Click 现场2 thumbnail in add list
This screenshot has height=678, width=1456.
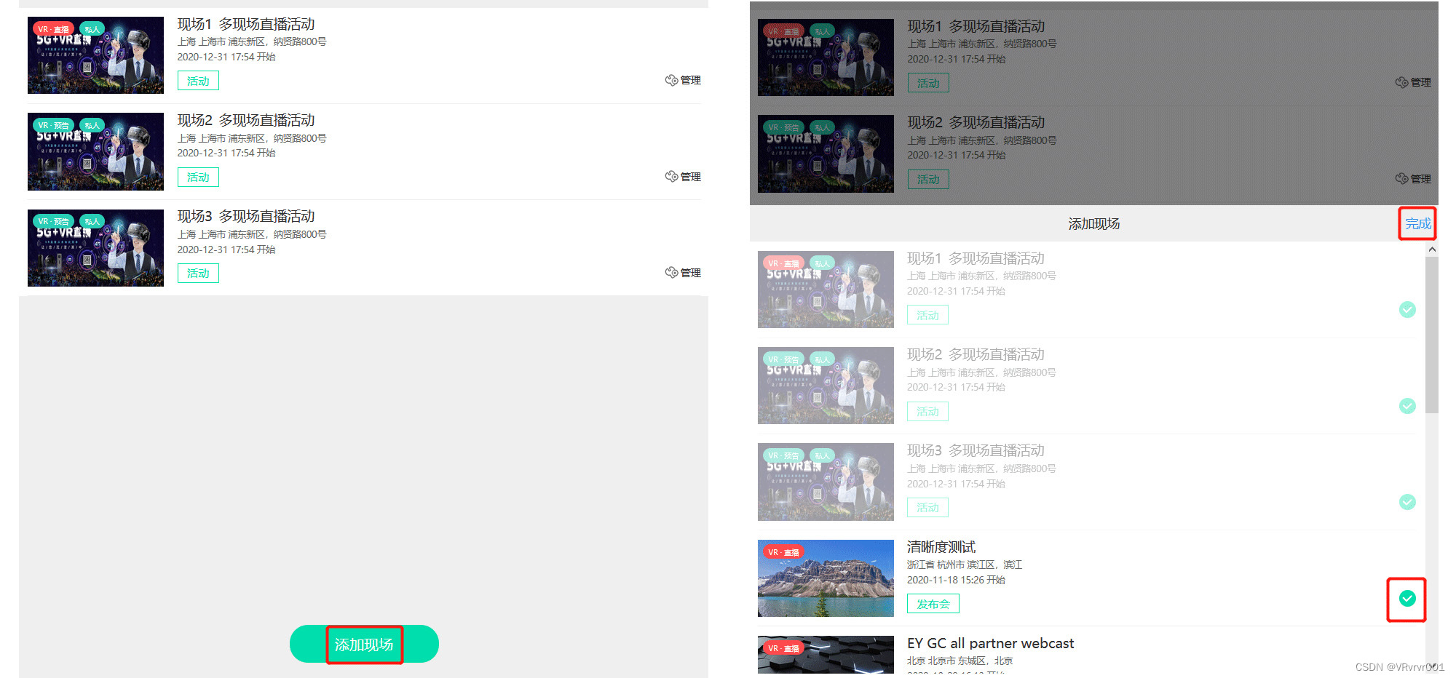click(826, 386)
